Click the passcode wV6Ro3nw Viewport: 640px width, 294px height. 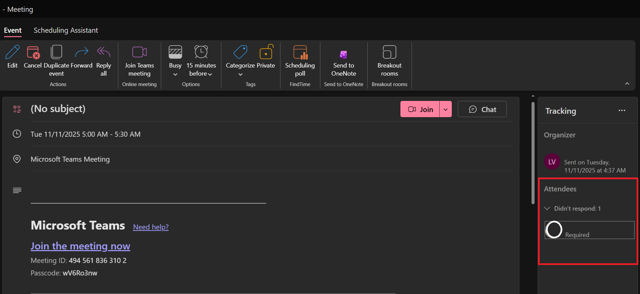coord(80,273)
